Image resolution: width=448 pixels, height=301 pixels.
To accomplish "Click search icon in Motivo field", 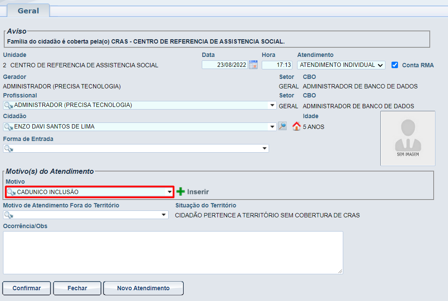I will coord(11,192).
